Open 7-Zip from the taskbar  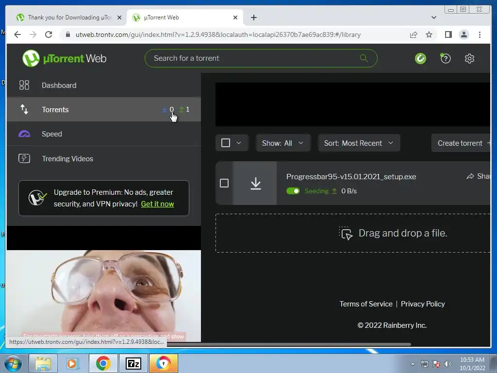pyautogui.click(x=133, y=363)
